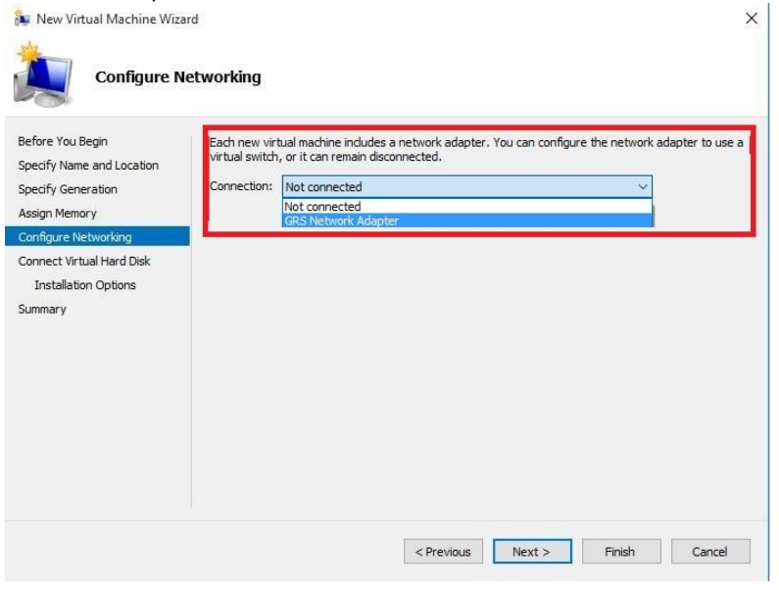Viewport: 779px width, 590px height.
Task: Click the network adapter description text
Action: tap(476, 149)
